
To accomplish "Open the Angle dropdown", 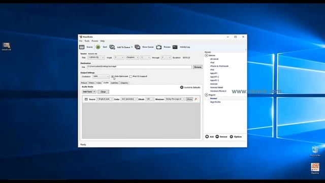I will point(119,57).
